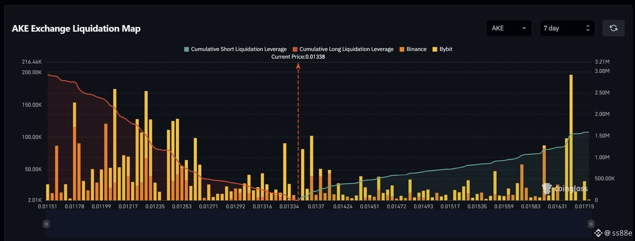
Task: Toggle Cumulative Short Liquidation Leverage legend
Action: pos(235,49)
